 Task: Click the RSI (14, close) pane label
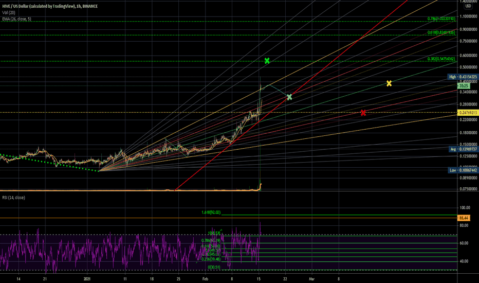pyautogui.click(x=13, y=198)
